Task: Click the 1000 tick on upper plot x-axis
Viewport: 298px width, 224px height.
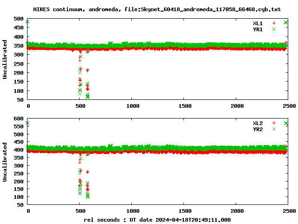Action: point(133,106)
